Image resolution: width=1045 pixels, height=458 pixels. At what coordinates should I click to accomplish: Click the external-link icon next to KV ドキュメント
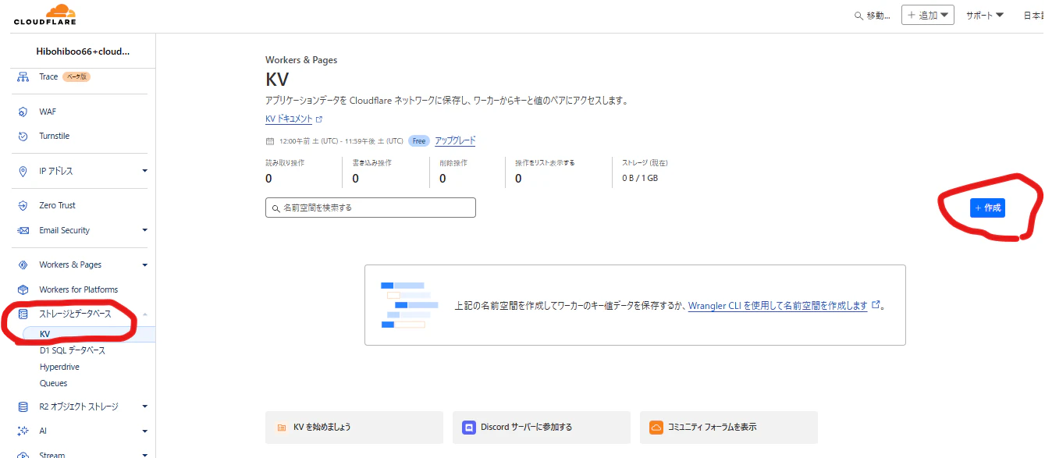point(318,119)
